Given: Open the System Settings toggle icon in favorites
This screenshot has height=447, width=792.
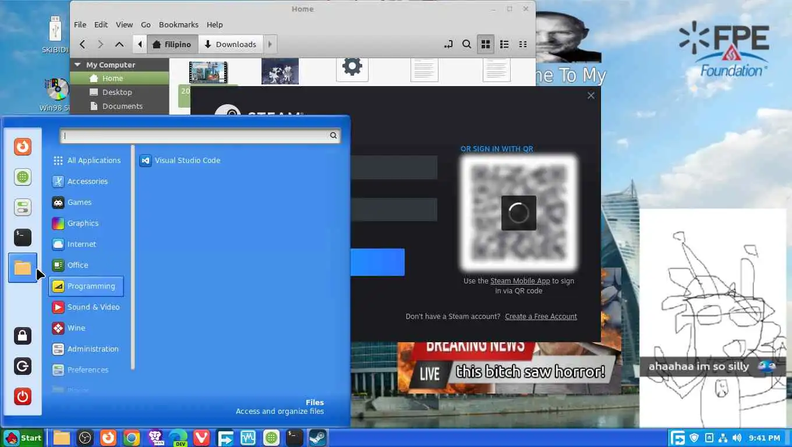Looking at the screenshot, I should point(23,207).
